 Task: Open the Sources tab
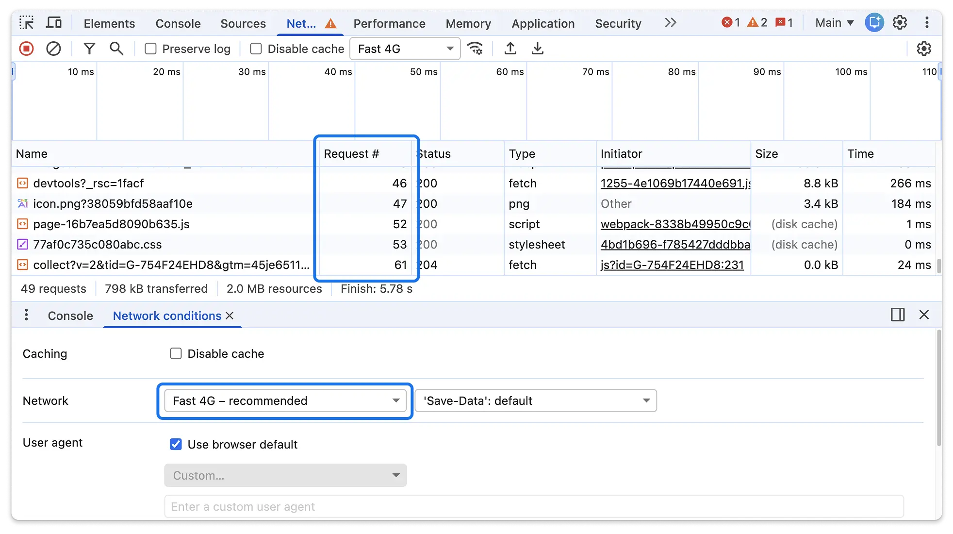click(x=243, y=23)
